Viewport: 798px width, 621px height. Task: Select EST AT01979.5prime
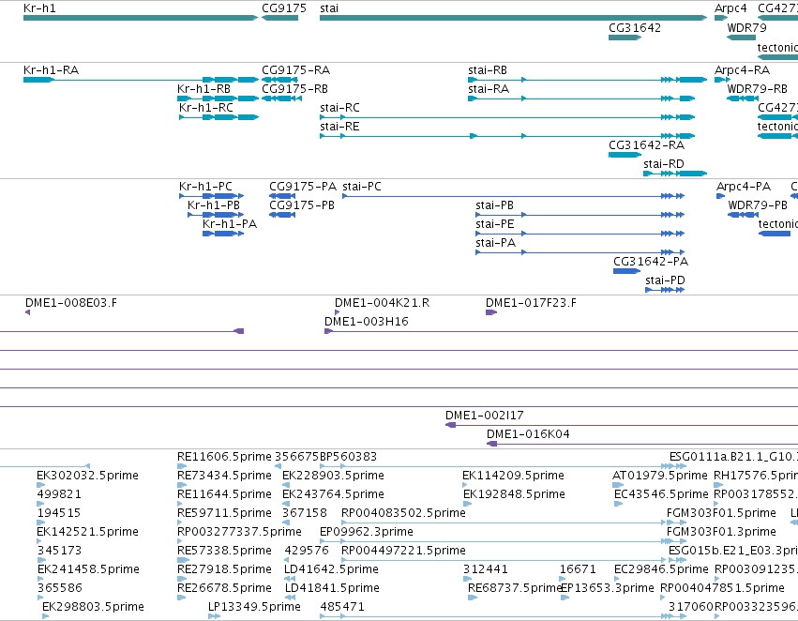[618, 485]
